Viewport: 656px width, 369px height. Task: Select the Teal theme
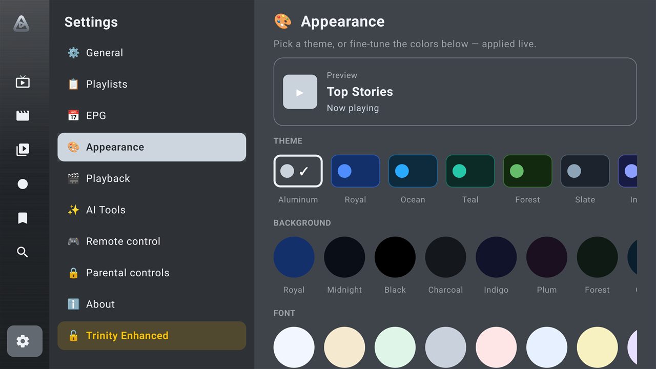pyautogui.click(x=470, y=171)
